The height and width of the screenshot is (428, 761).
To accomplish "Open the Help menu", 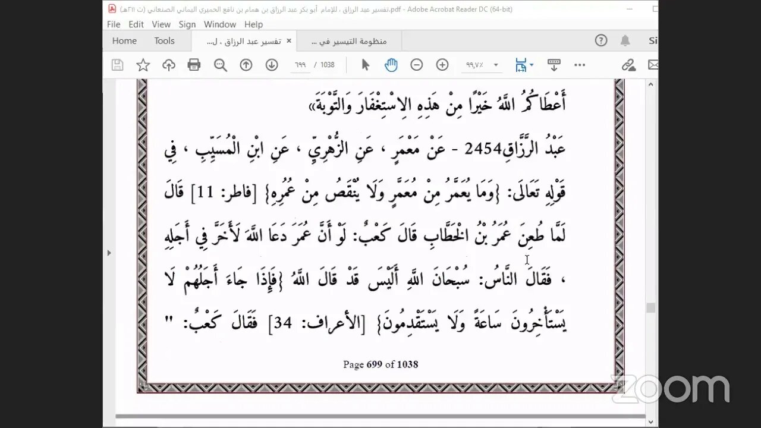I will coord(253,24).
